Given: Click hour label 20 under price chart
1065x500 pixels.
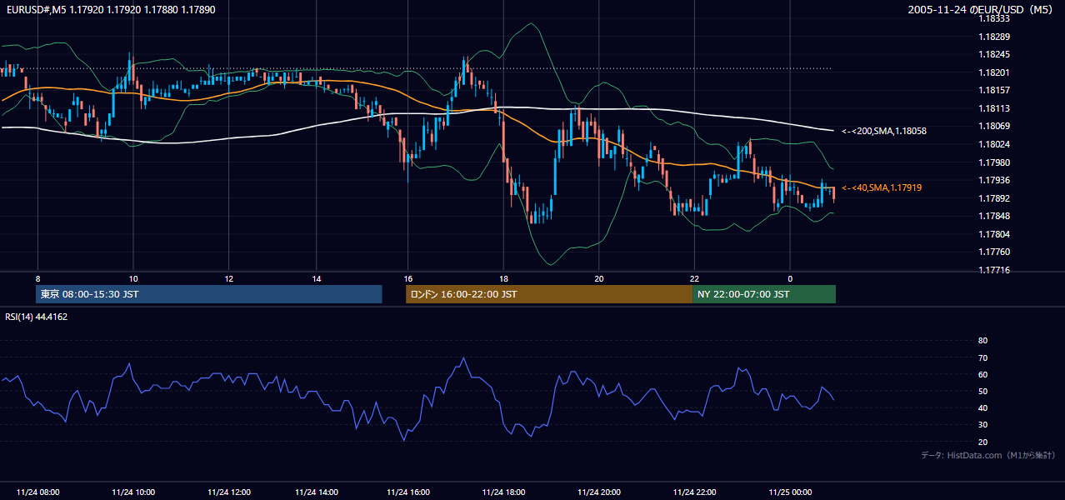Looking at the screenshot, I should tap(598, 278).
